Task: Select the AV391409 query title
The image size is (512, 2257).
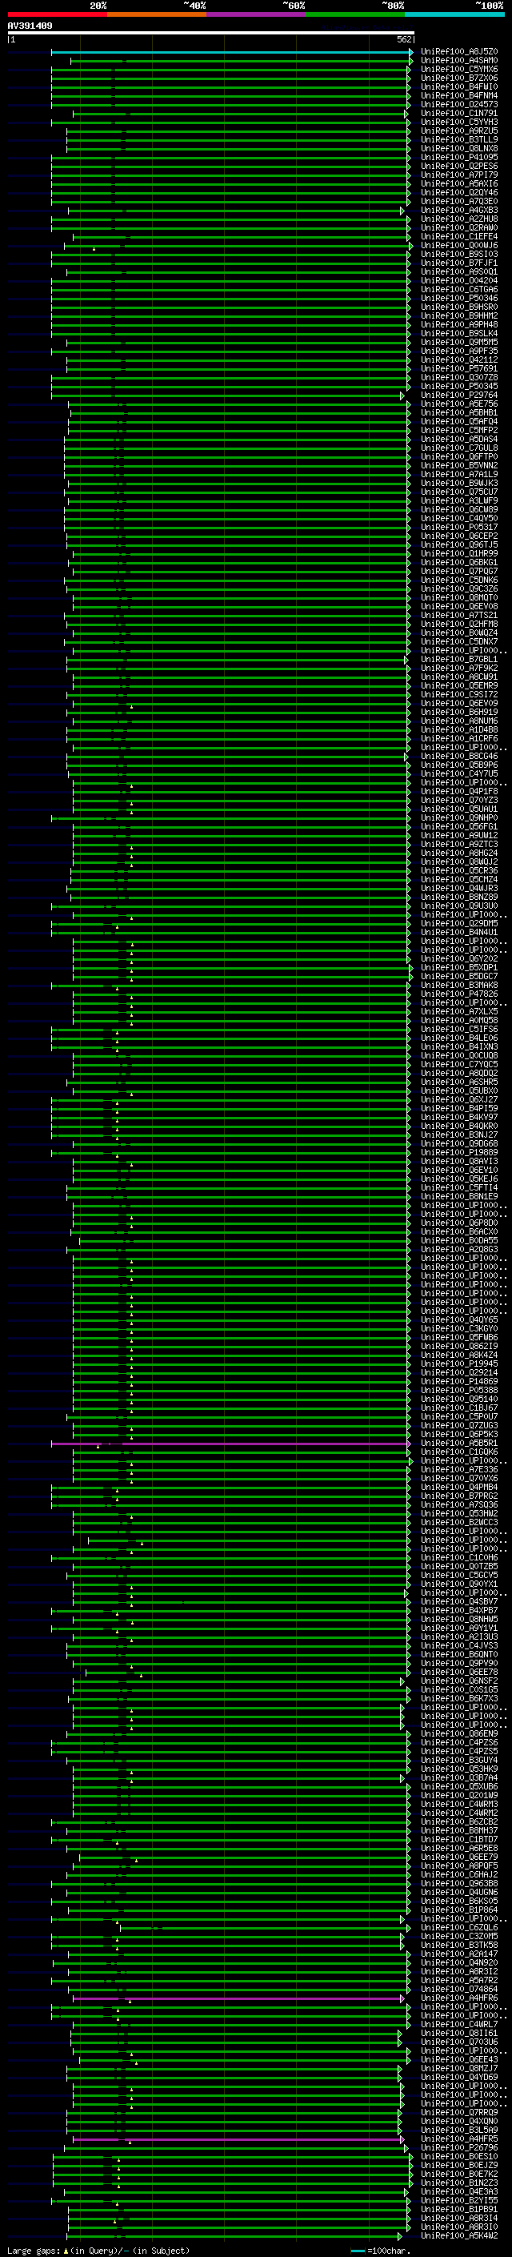Action: tap(30, 26)
